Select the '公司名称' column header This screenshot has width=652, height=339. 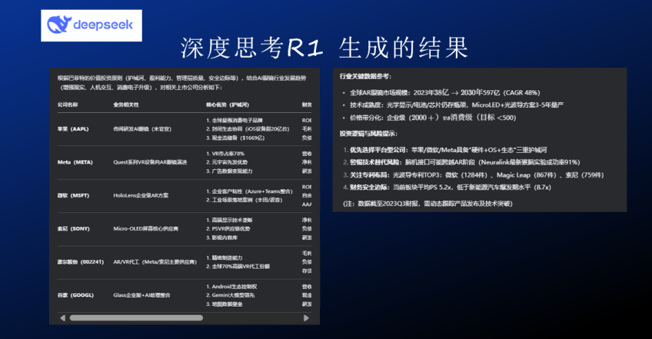(68, 105)
